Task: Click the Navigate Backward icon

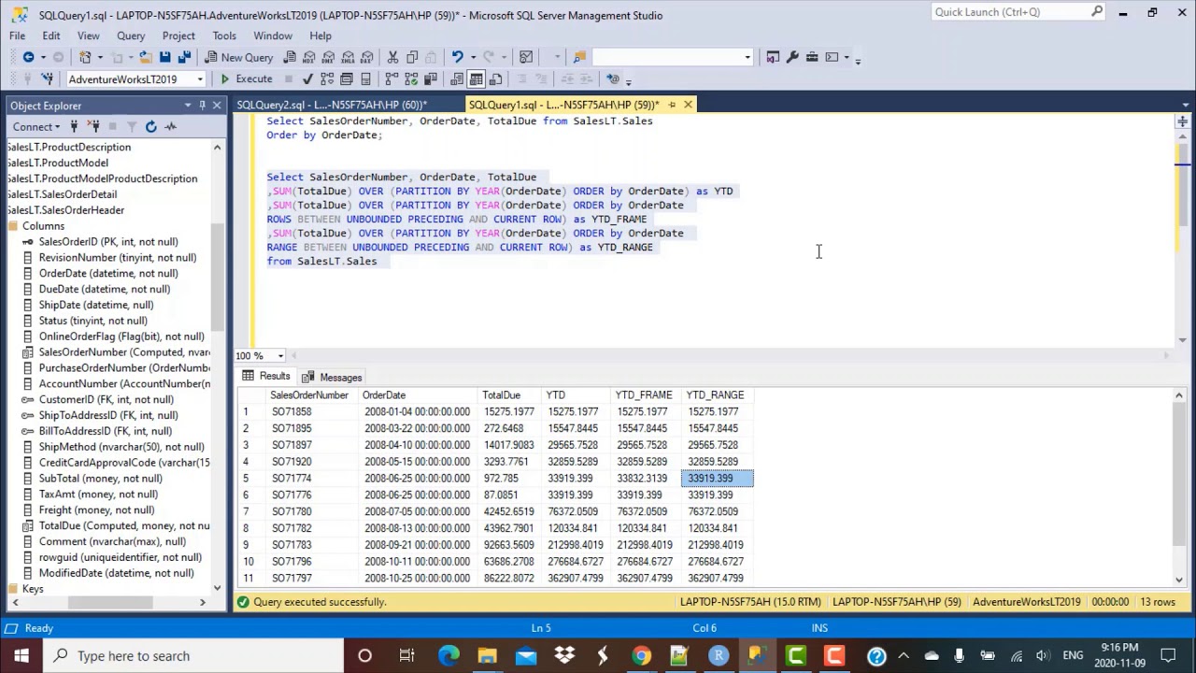Action: [28, 57]
